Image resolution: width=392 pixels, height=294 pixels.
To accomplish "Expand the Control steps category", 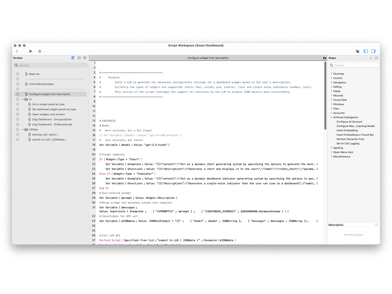I will pos(332,78).
